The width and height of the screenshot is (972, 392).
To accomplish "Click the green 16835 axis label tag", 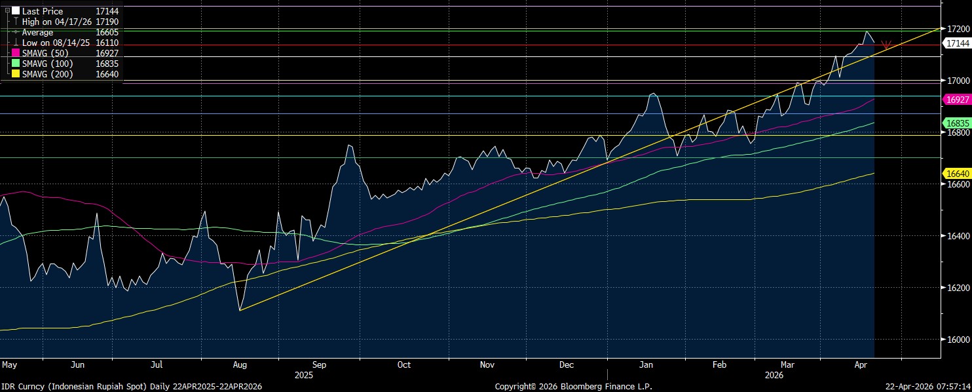I will click(x=955, y=123).
